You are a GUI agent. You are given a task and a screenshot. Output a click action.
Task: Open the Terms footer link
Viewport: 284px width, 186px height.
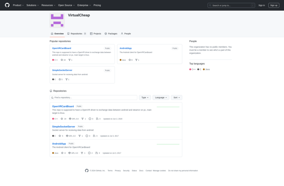(110, 170)
